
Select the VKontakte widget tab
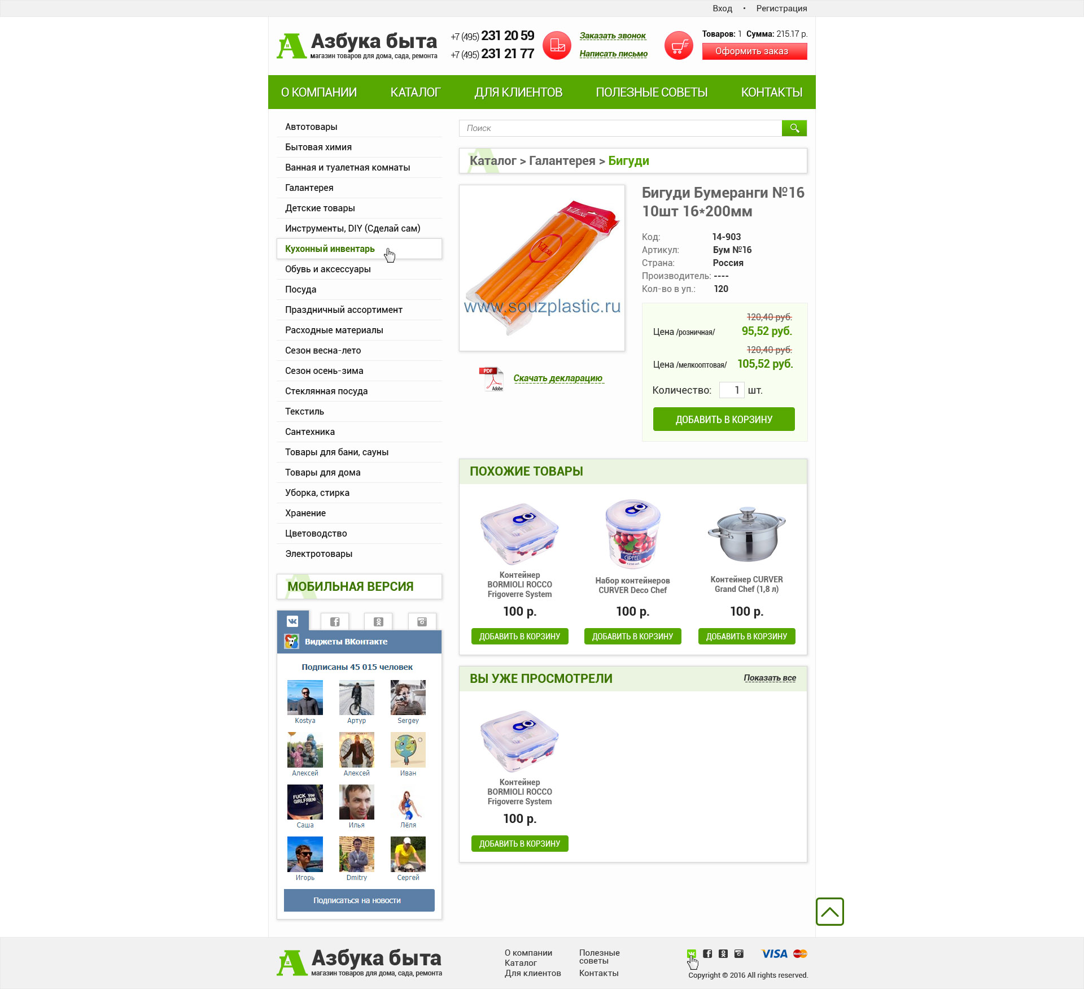(292, 621)
